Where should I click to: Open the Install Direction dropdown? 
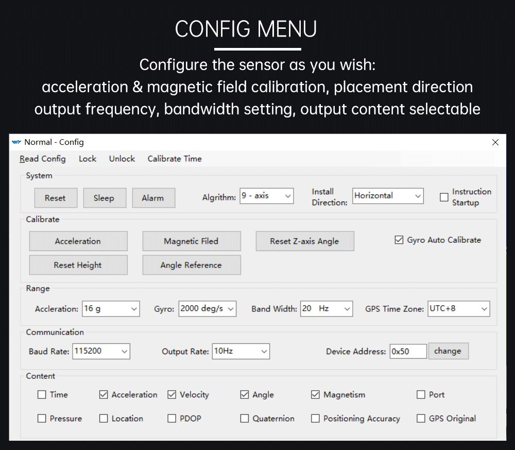388,196
